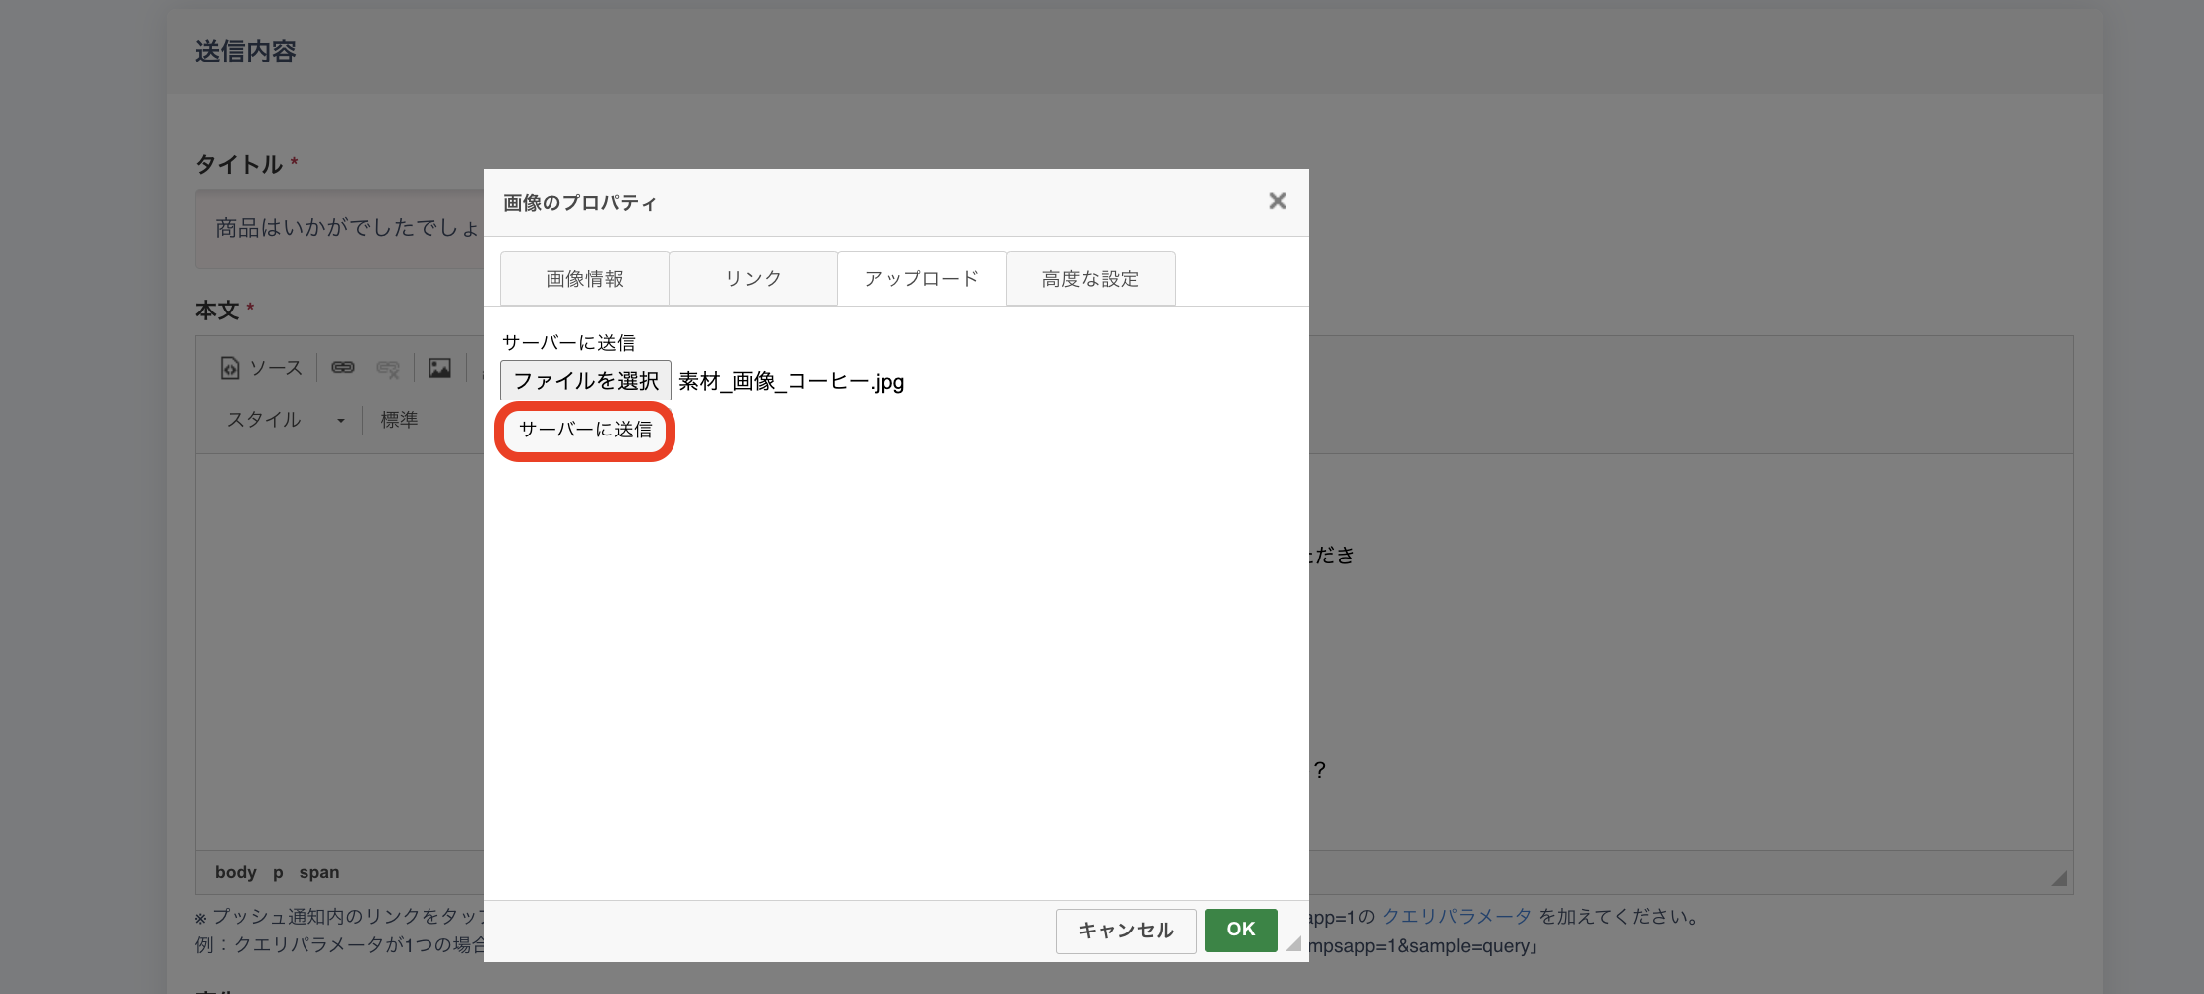The width and height of the screenshot is (2204, 994).
Task: Click the Source (ソース) toolbar button
Action: pyautogui.click(x=262, y=368)
